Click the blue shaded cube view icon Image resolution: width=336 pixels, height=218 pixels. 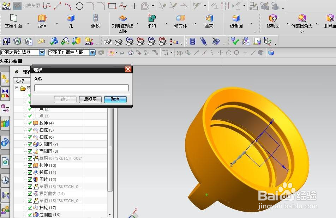(x=271, y=53)
